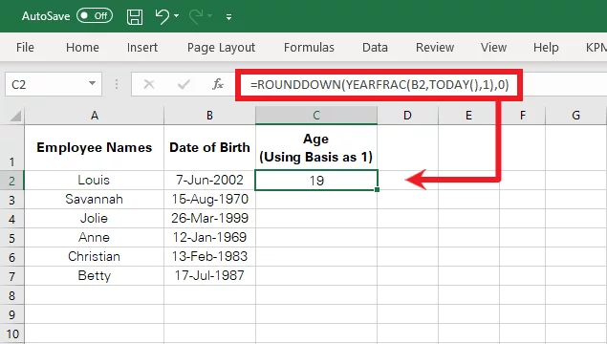This screenshot has width=607, height=344.
Task: Open the Formulas ribbon tab
Action: [x=309, y=47]
